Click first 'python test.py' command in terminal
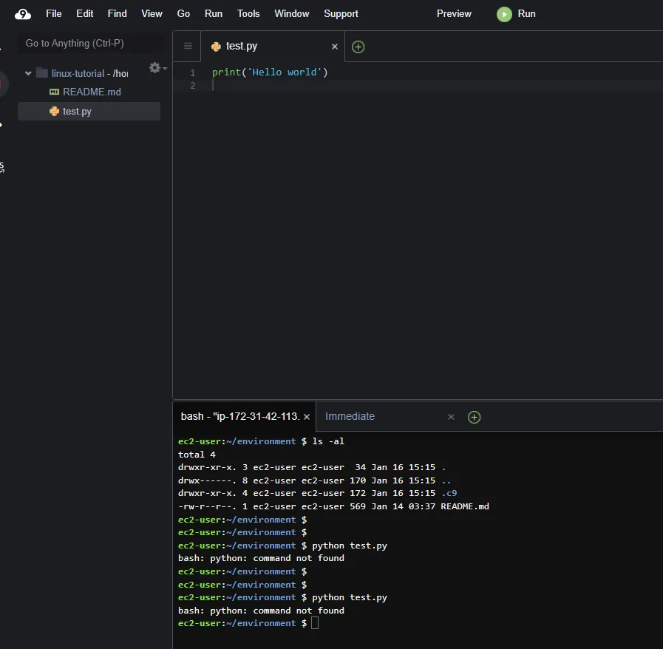Image resolution: width=663 pixels, height=649 pixels. [x=350, y=546]
